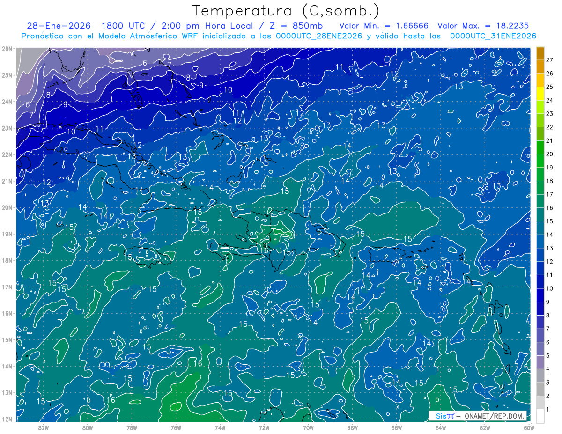Image resolution: width=562 pixels, height=434 pixels.
Task: Click the '78W' longitude label
Action: coord(132,427)
